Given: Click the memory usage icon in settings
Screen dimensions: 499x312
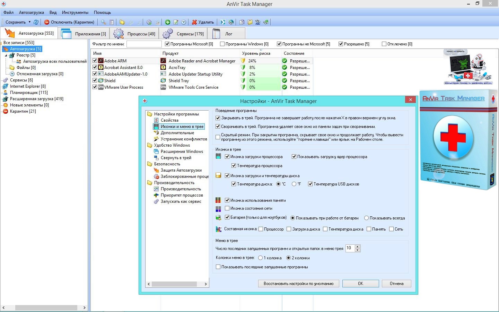Looking at the screenshot, I should pos(218,200).
